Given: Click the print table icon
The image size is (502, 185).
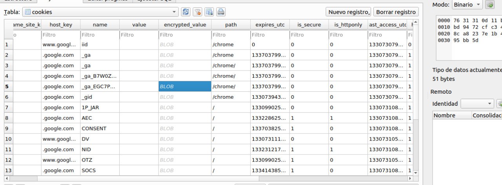Looking at the screenshot, I should (221, 12).
